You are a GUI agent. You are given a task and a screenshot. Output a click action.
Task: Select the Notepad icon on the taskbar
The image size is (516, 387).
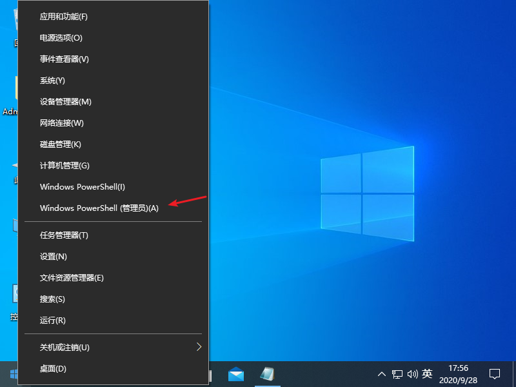[266, 373]
